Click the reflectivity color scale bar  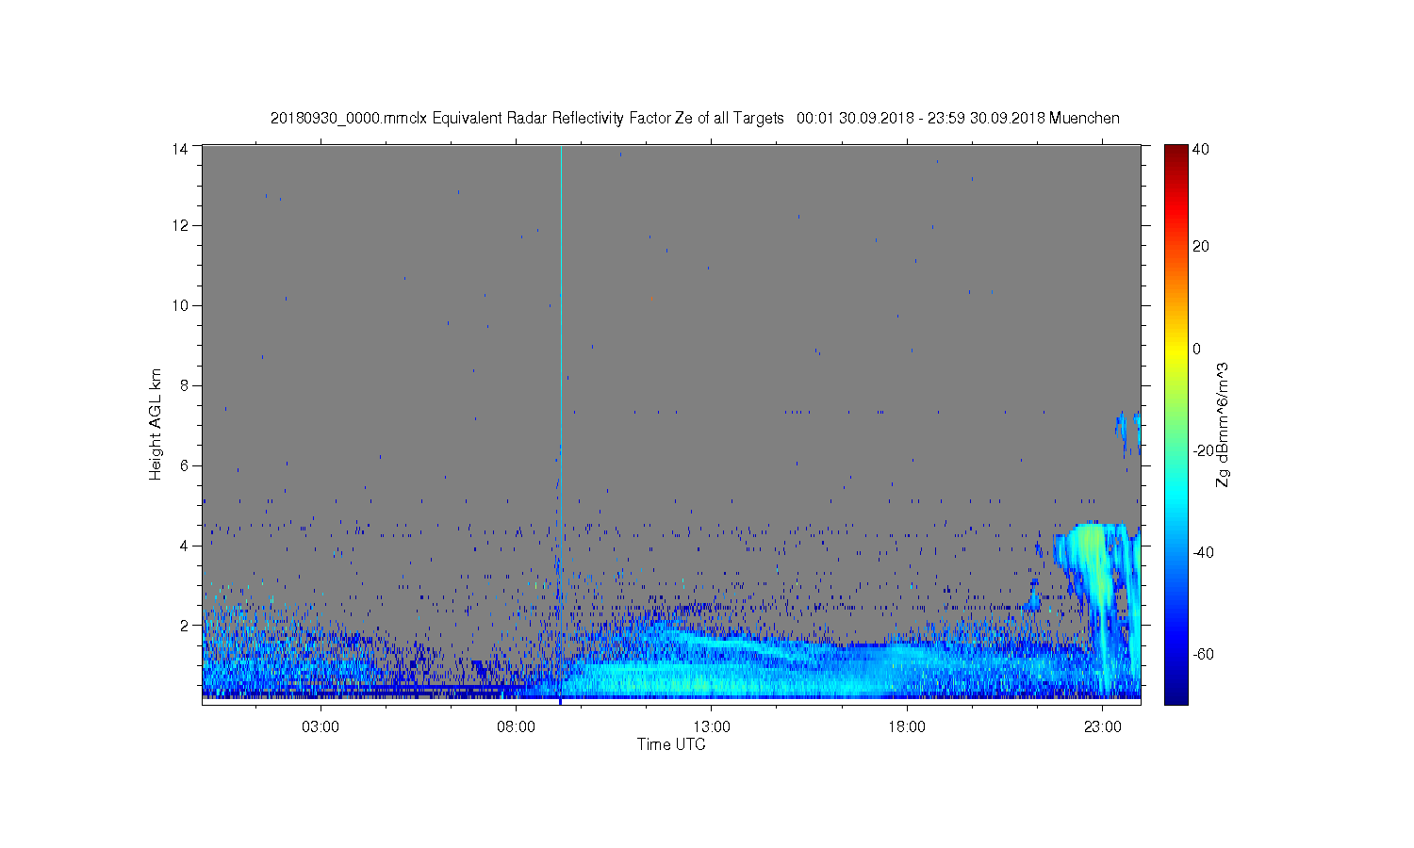pos(1176,425)
